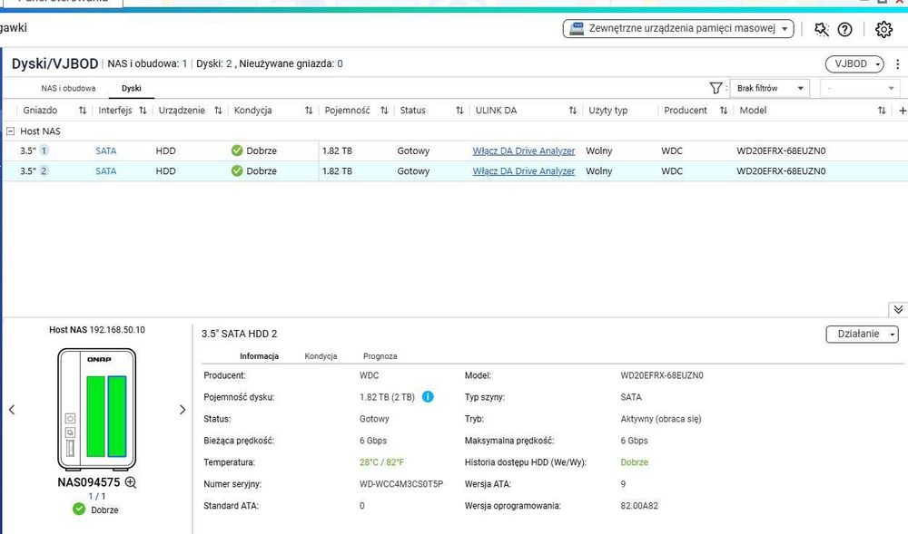The image size is (908, 534).
Task: Show previous enclosure with left arrow
Action: coord(12,410)
